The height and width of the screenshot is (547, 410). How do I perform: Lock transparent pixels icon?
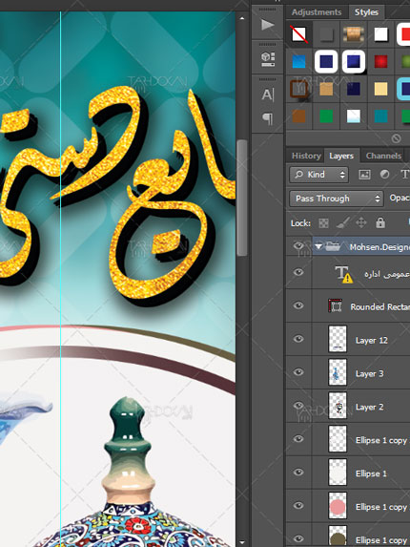tap(323, 223)
